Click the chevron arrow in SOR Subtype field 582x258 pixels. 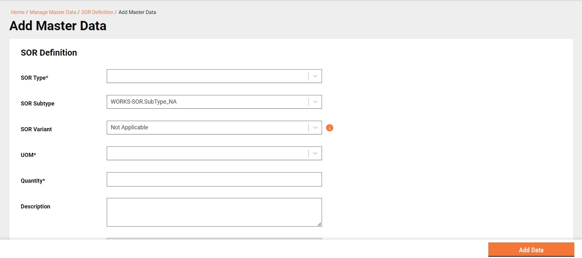click(315, 102)
